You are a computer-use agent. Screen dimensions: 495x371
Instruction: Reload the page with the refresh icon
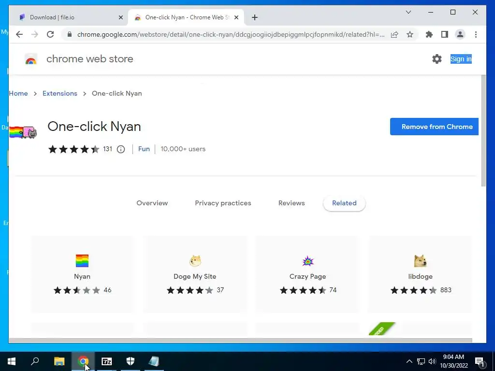[x=50, y=34]
